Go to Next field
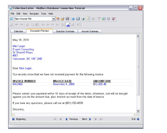The width and height of the screenshot is (167, 133). coord(86,119)
